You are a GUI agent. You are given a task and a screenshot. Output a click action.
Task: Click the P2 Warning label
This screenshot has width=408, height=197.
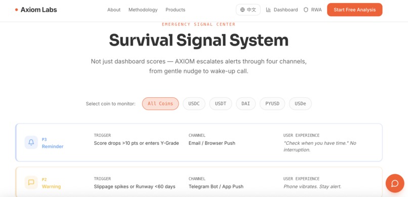pyautogui.click(x=51, y=183)
